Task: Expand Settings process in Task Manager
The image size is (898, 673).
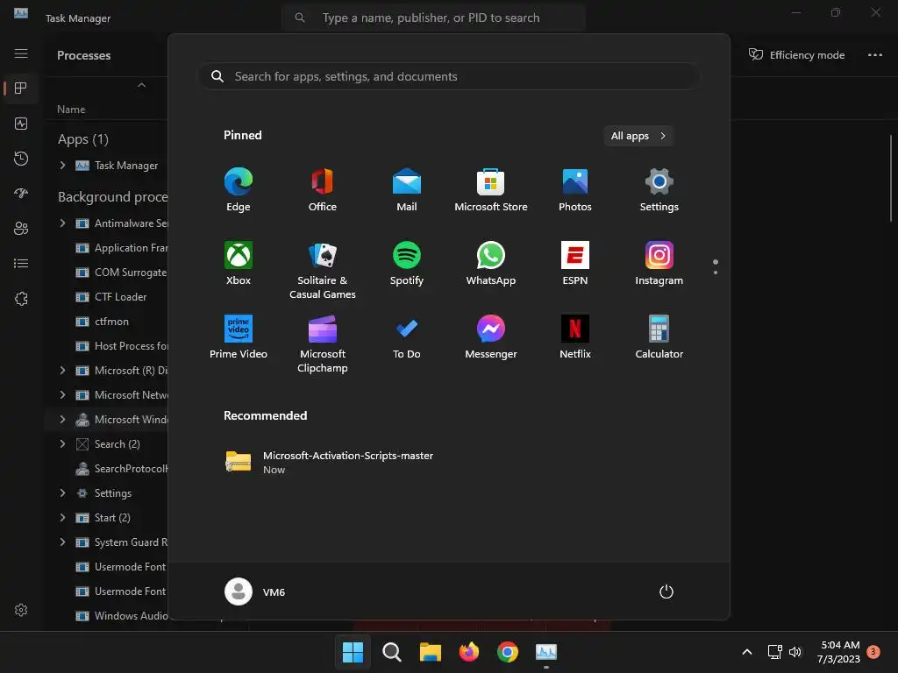Action: (x=62, y=493)
